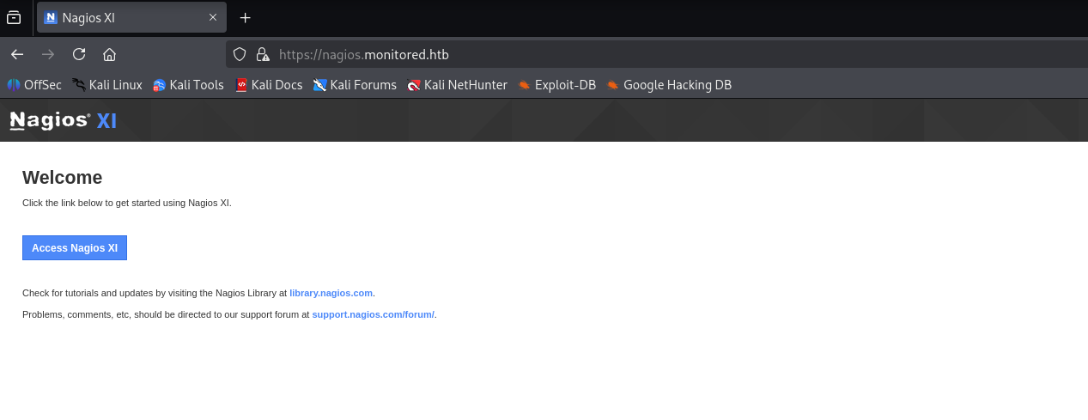Viewport: 1088px width, 420px height.
Task: Click the shield tracking protection icon
Action: [x=240, y=54]
